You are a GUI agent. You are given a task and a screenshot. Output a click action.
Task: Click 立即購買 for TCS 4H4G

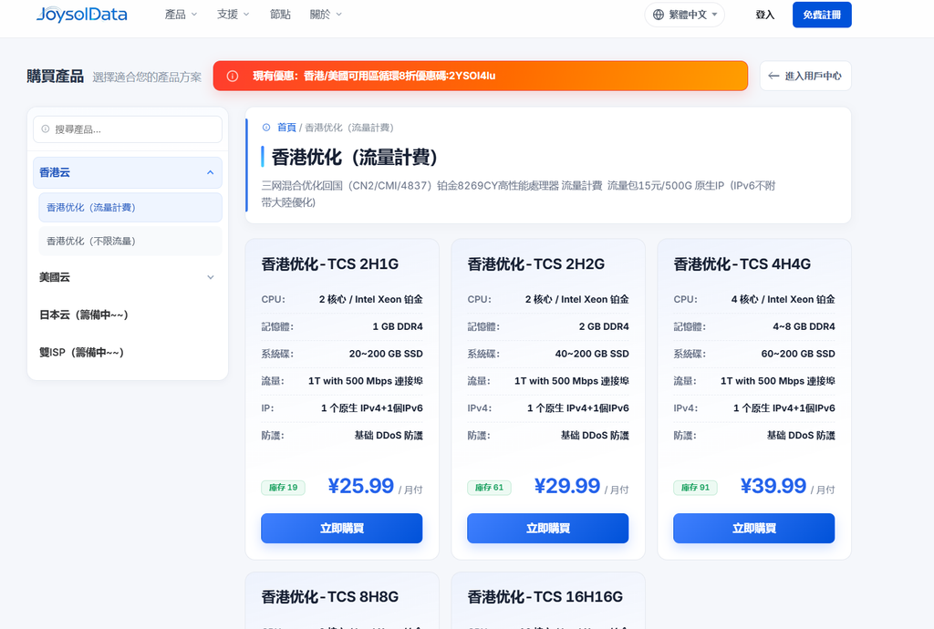[754, 529]
